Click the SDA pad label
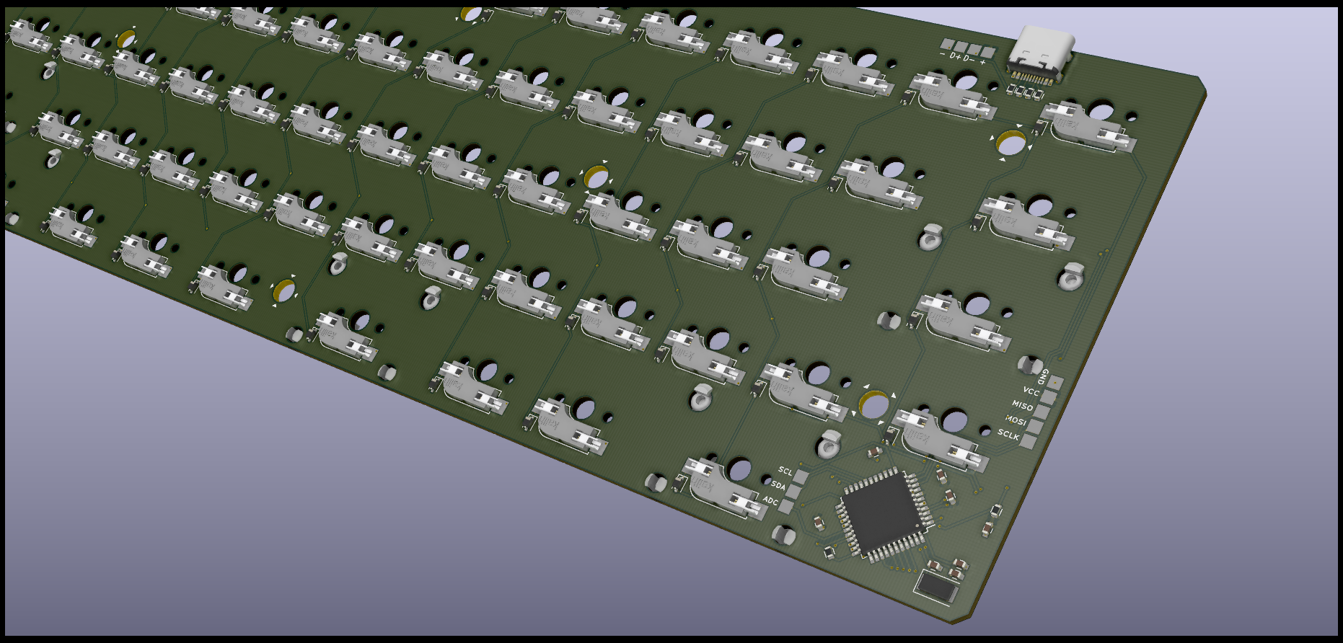This screenshot has width=1343, height=643. [x=778, y=485]
